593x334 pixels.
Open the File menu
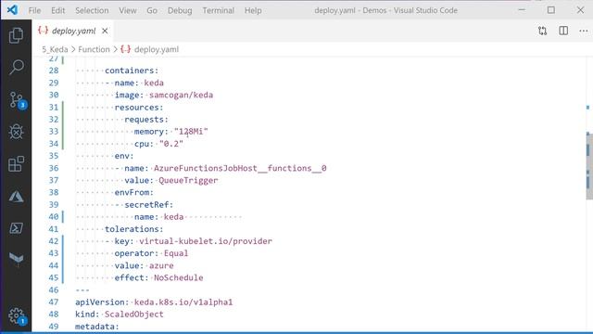34,10
